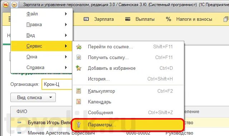Click the ФИО column header
The width and height of the screenshot is (229, 136).
[x=22, y=111]
